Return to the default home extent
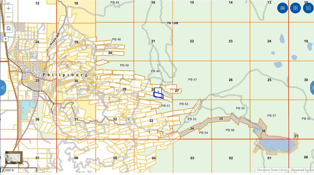 click(x=9, y=28)
